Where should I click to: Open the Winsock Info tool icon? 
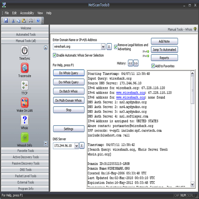click(x=25, y=137)
